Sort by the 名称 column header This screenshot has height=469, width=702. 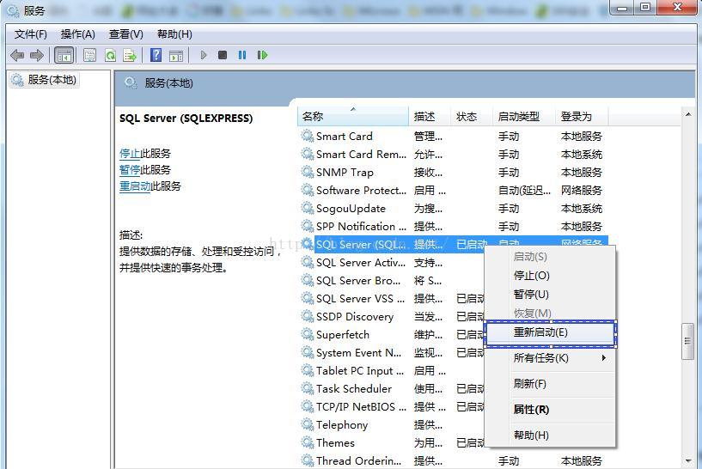353,117
